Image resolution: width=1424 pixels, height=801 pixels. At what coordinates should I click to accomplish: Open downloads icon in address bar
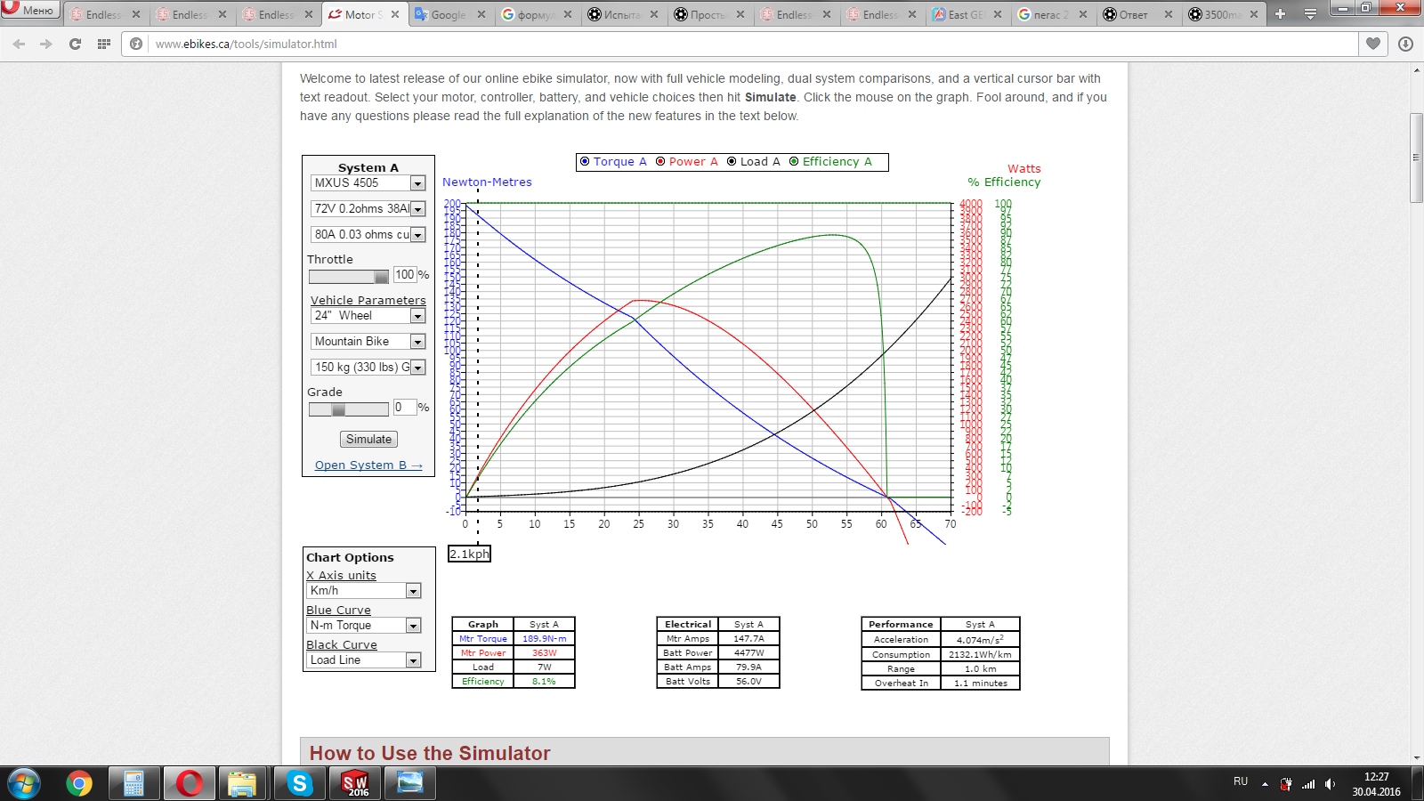click(x=1405, y=44)
